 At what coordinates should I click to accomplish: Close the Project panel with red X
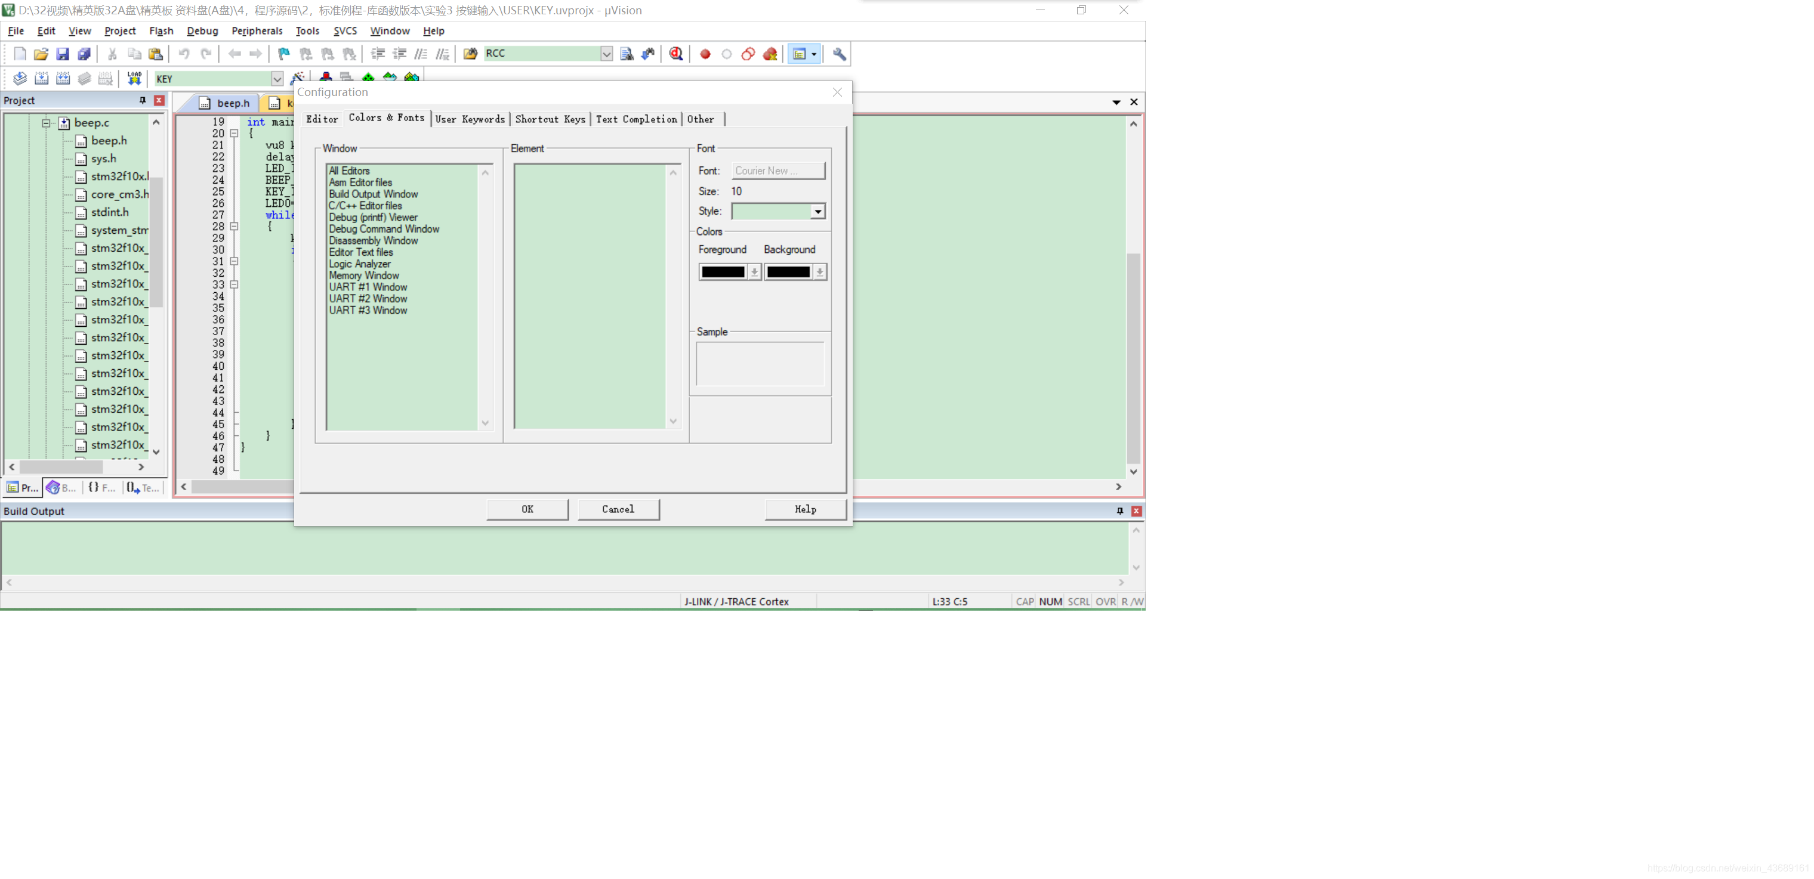pos(159,101)
